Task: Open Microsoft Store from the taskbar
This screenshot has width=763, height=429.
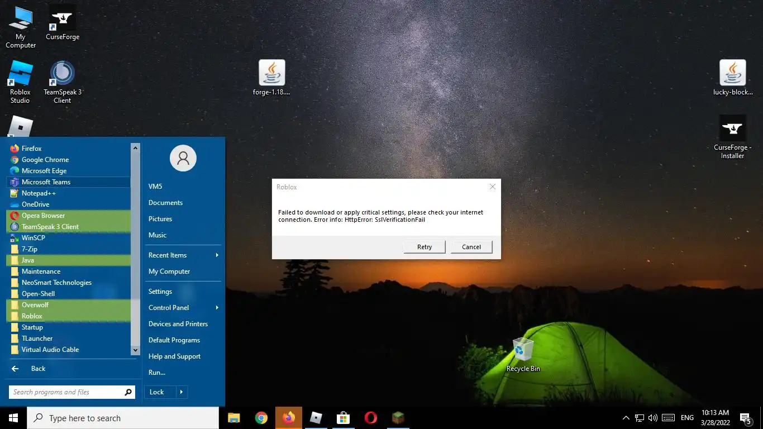Action: (x=343, y=418)
